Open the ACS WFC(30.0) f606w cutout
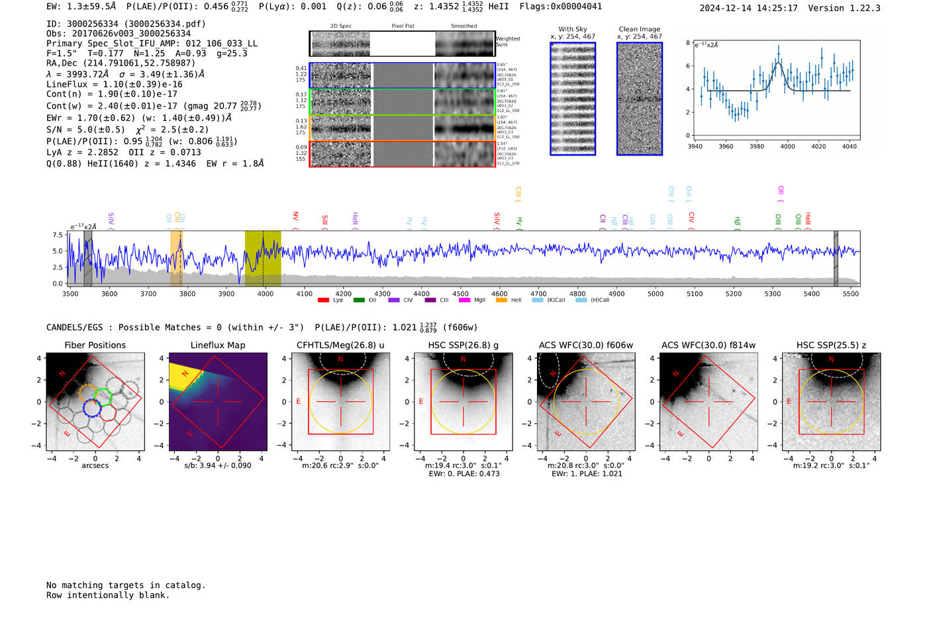This screenshot has height=631, width=927. [586, 401]
